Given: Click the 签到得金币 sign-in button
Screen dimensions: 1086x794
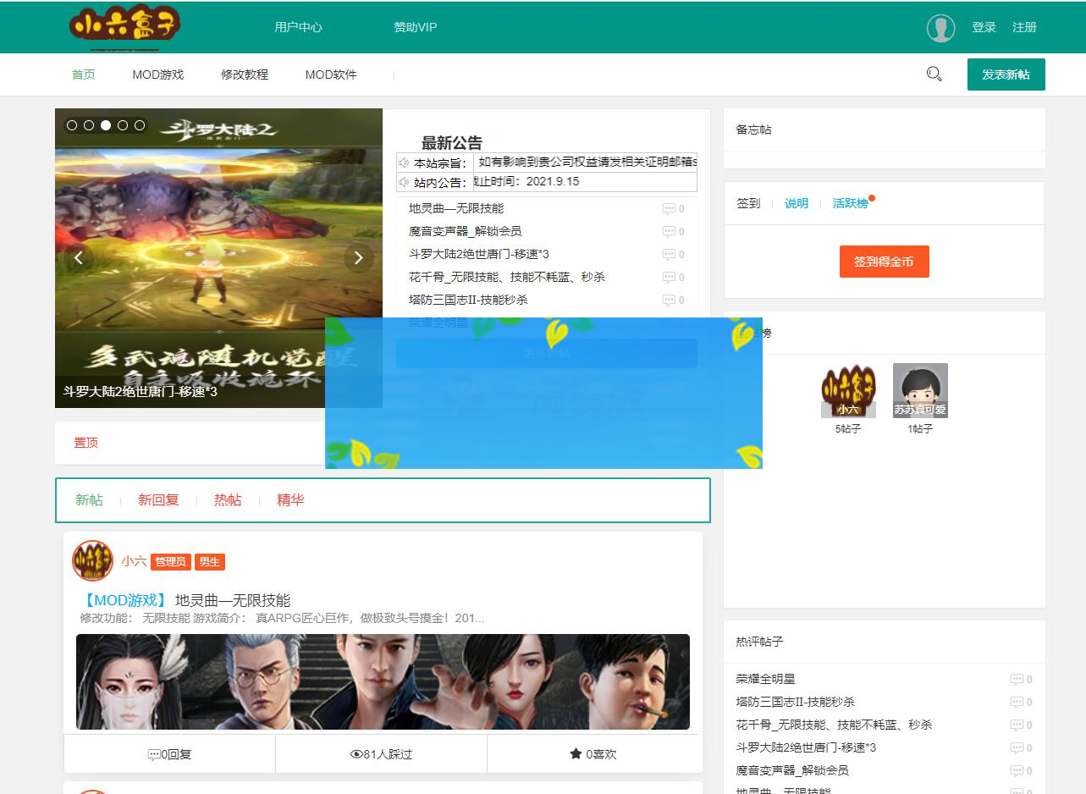Looking at the screenshot, I should [x=884, y=262].
